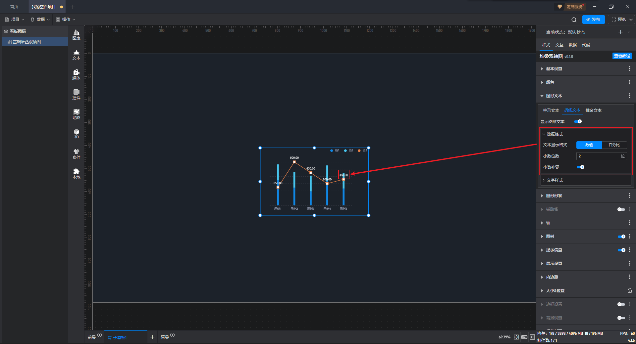Switch to the 柱形文本 sub-tab
The width and height of the screenshot is (636, 344).
[551, 110]
